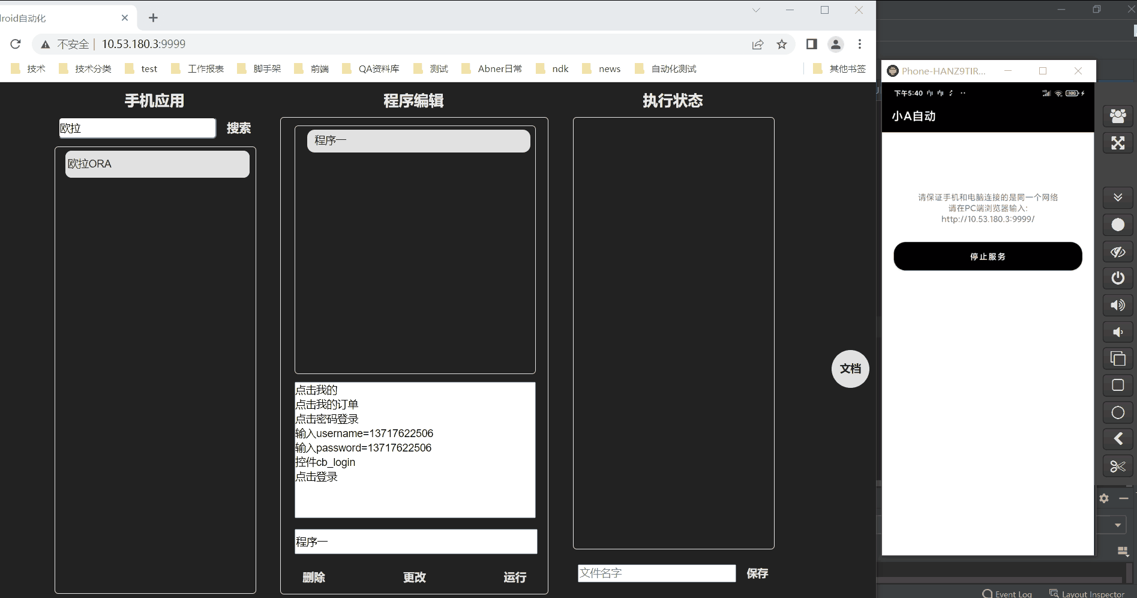The width and height of the screenshot is (1137, 598).
Task: Click the not-secure warning icon
Action: click(45, 44)
